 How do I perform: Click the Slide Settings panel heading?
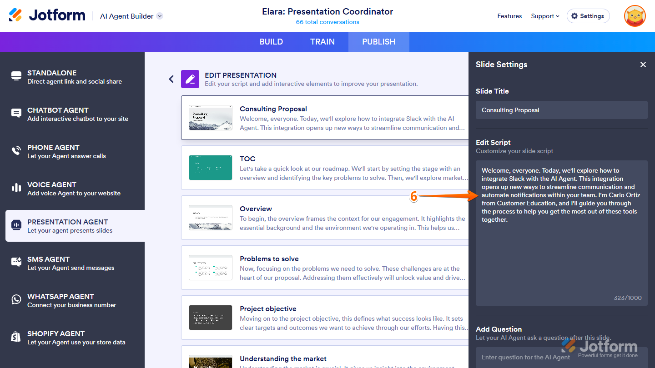(502, 65)
